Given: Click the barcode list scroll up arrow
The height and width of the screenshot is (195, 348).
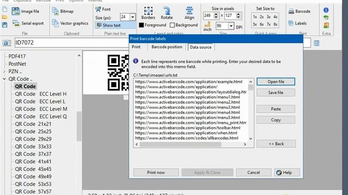Looking at the screenshot, I should [x=79, y=56].
